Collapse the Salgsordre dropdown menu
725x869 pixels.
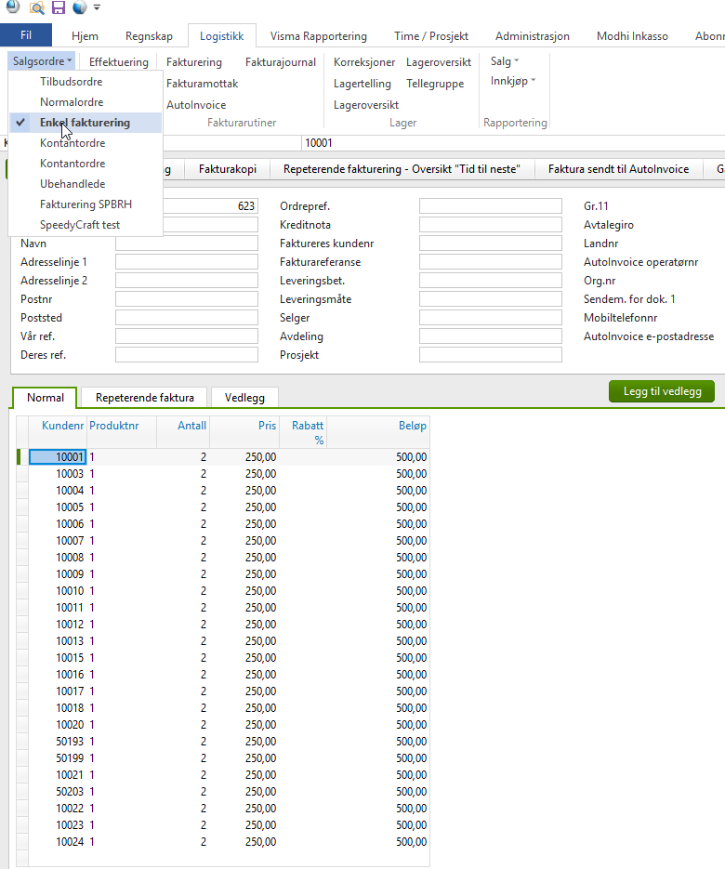coord(42,61)
